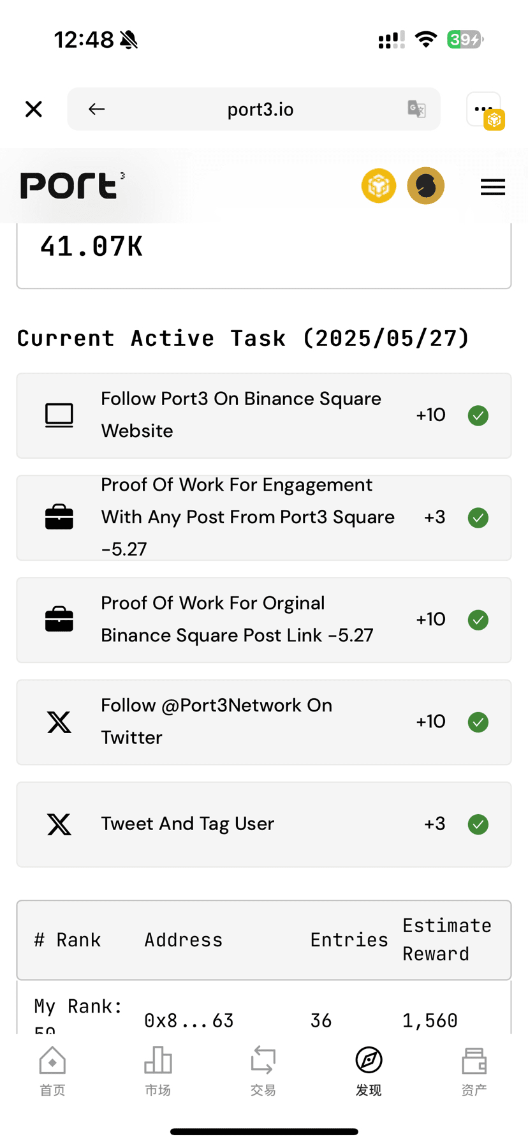Open the 资产 assets tab

click(x=474, y=1071)
